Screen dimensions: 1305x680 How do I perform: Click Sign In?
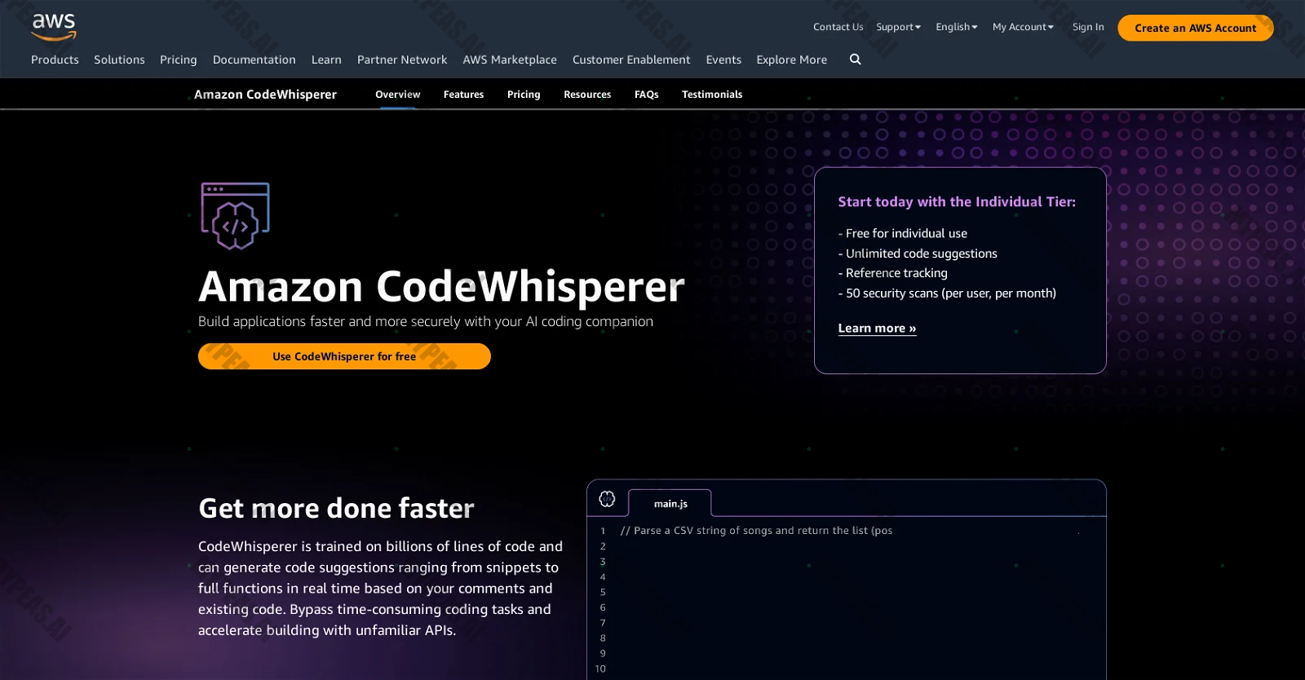(1088, 27)
